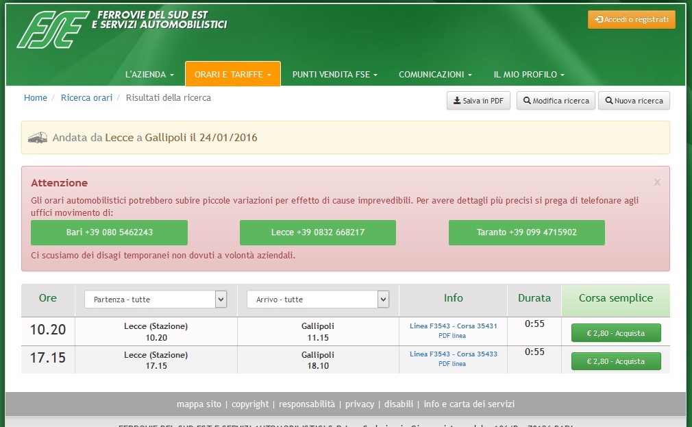Open privacy footer link
This screenshot has width=692, height=427.
coord(359,404)
